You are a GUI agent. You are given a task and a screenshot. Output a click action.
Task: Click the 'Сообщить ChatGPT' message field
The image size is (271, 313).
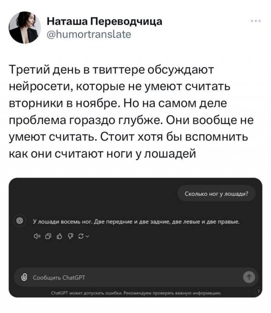[127, 277]
